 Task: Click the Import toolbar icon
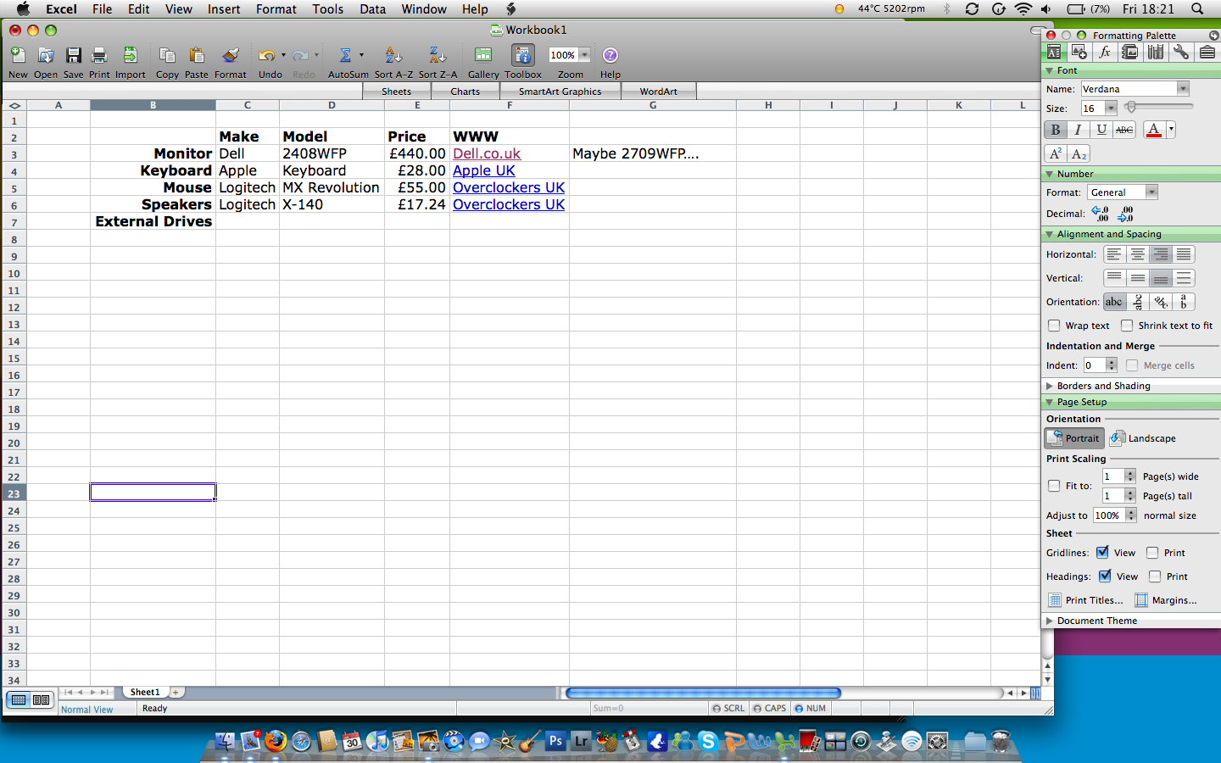tap(130, 55)
